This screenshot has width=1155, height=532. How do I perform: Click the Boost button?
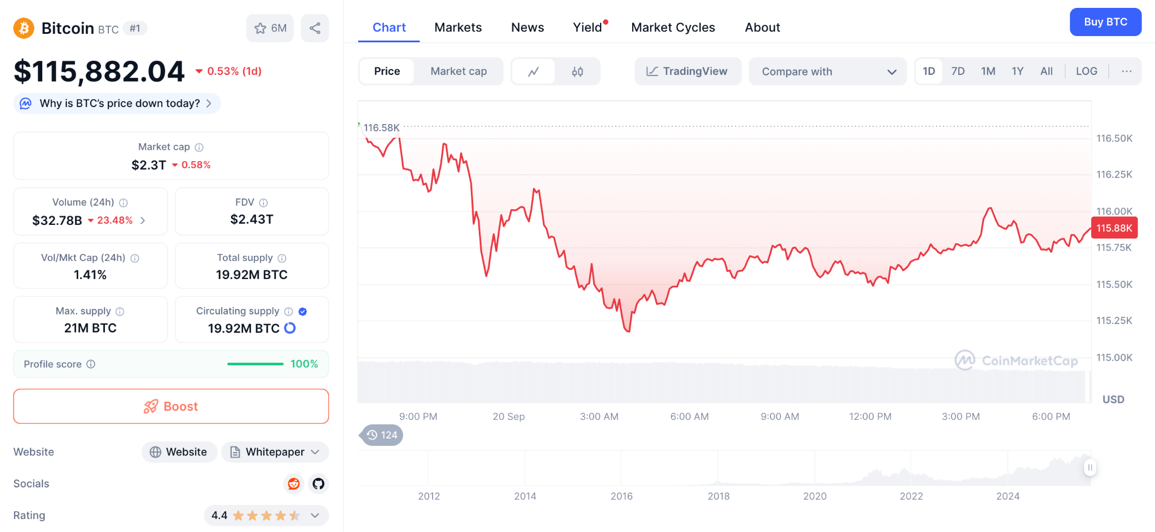tap(171, 406)
